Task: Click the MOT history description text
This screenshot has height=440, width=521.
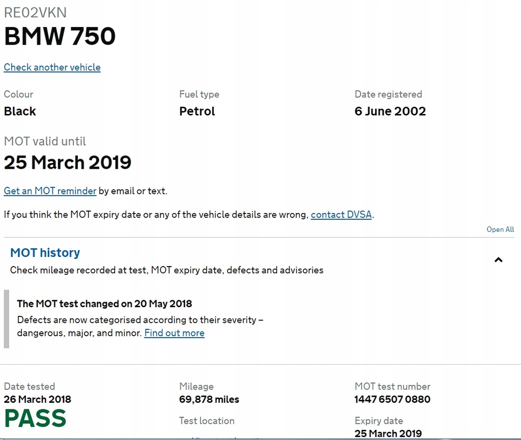Action: coord(166,270)
